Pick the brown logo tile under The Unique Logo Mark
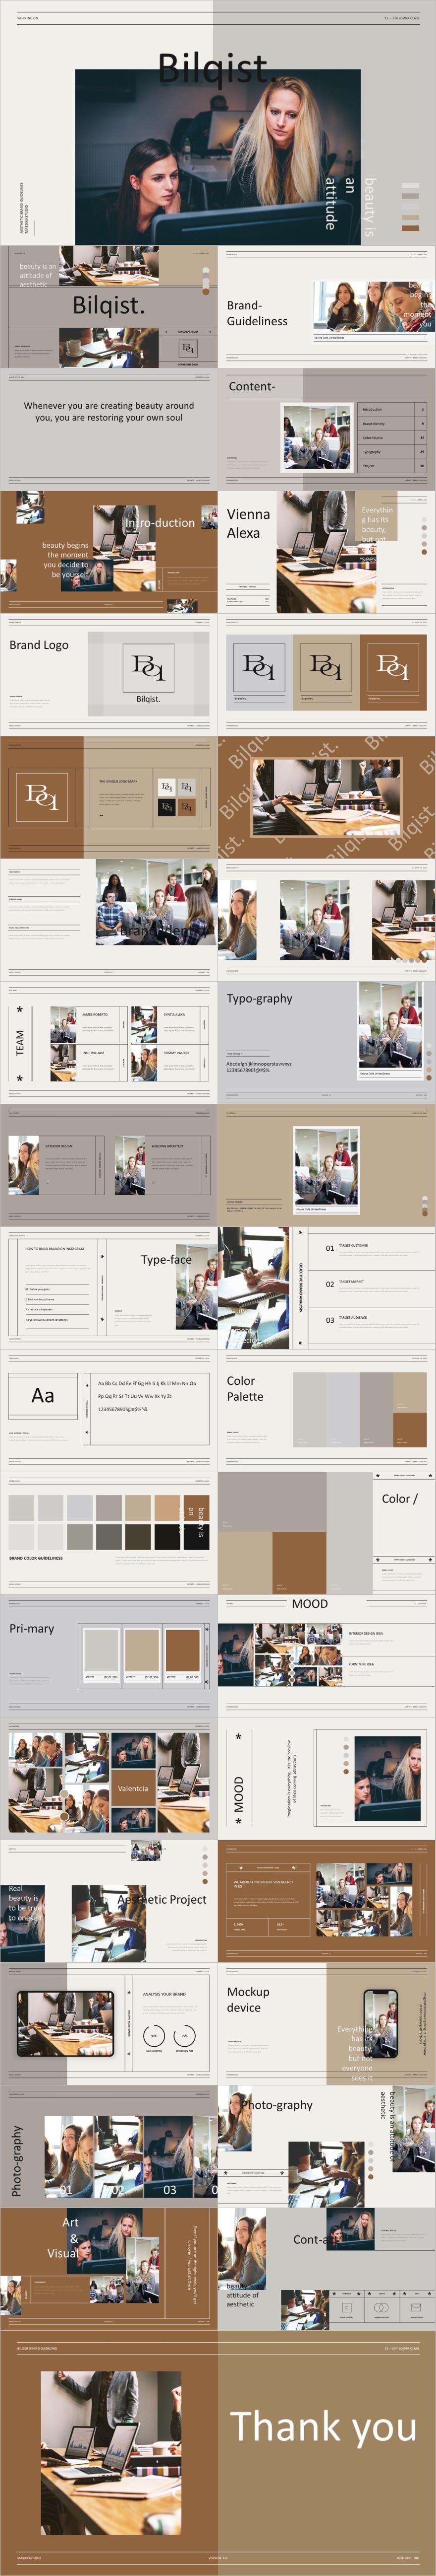 tap(186, 807)
